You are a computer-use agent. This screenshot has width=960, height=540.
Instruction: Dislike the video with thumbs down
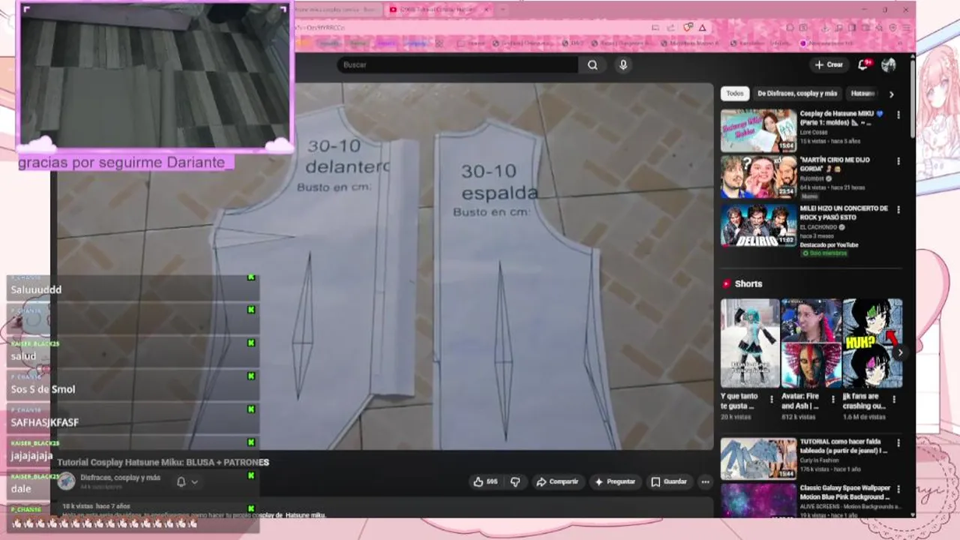tap(515, 481)
